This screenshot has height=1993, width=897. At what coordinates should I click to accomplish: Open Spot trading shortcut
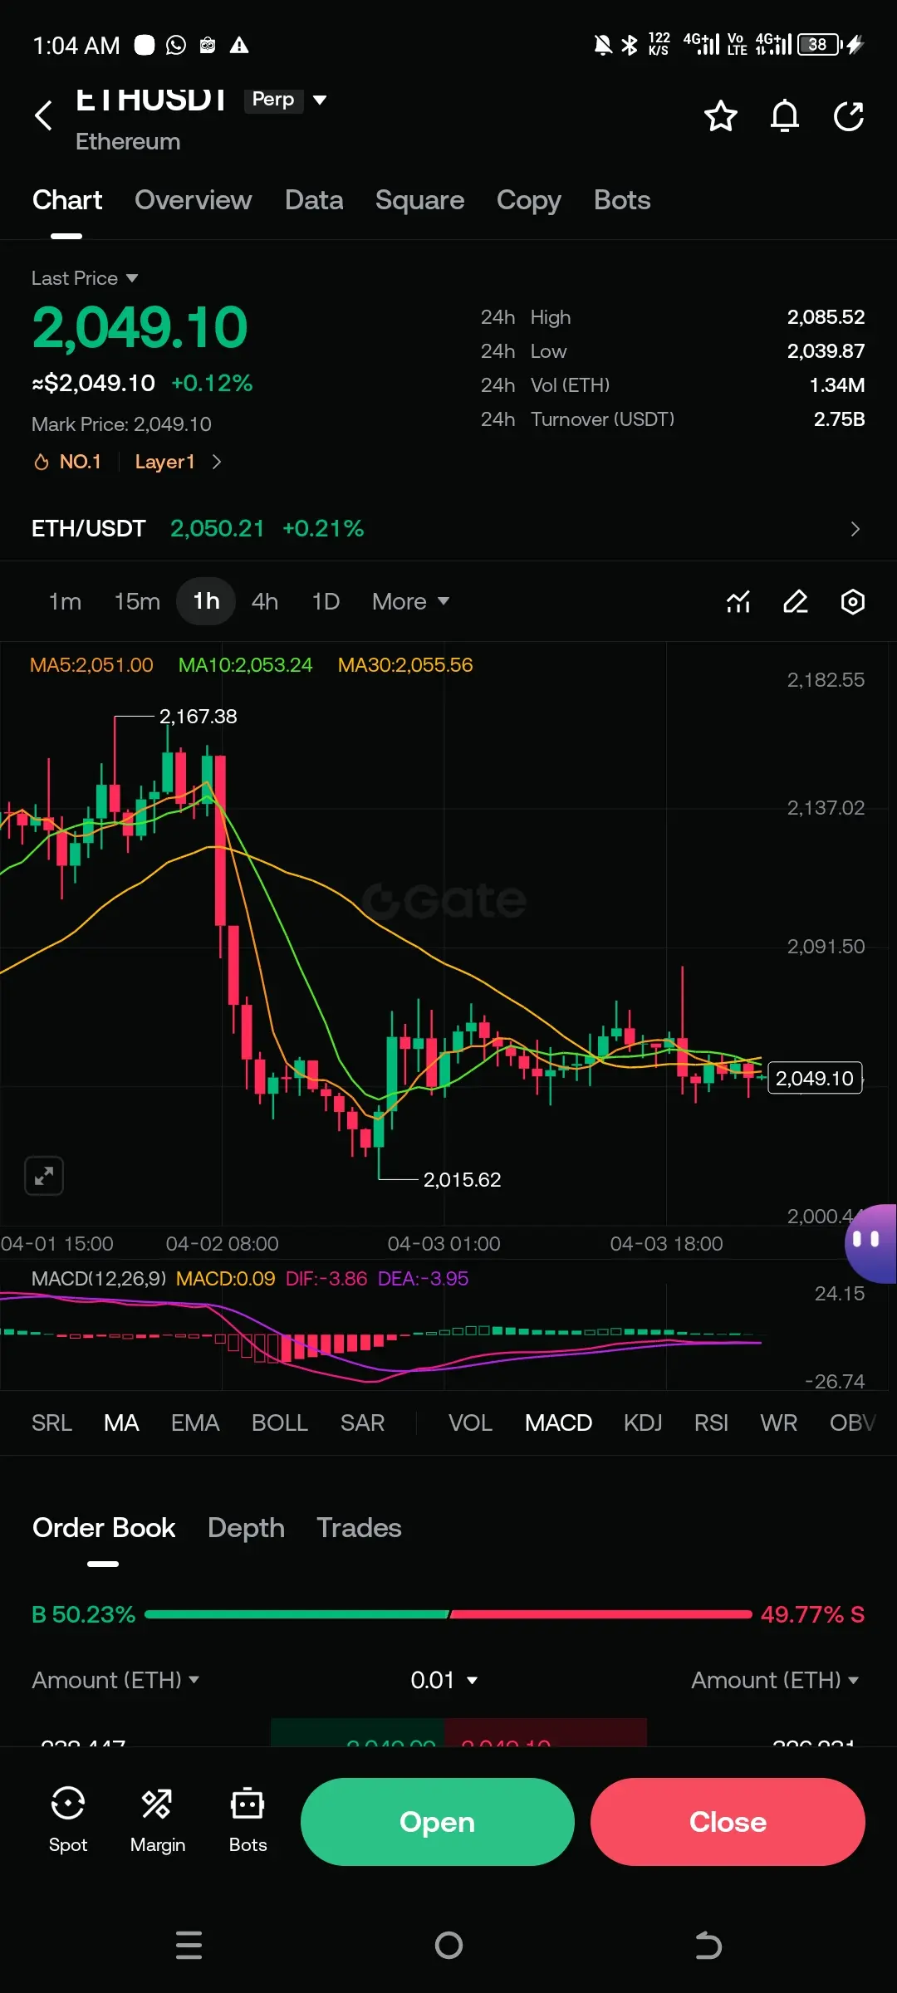pos(68,1821)
